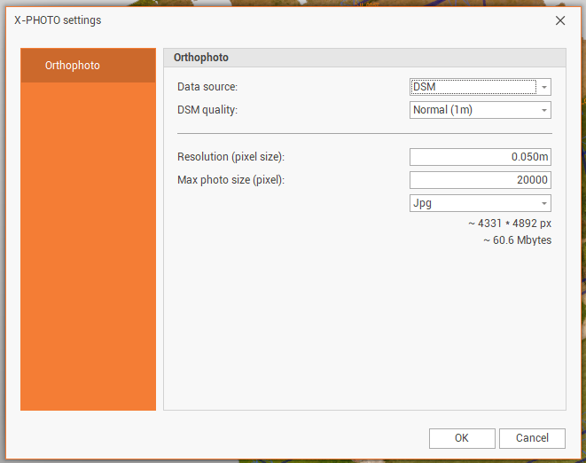Click the X-PHOTO settings title bar
This screenshot has width=586, height=463.
click(x=266, y=20)
